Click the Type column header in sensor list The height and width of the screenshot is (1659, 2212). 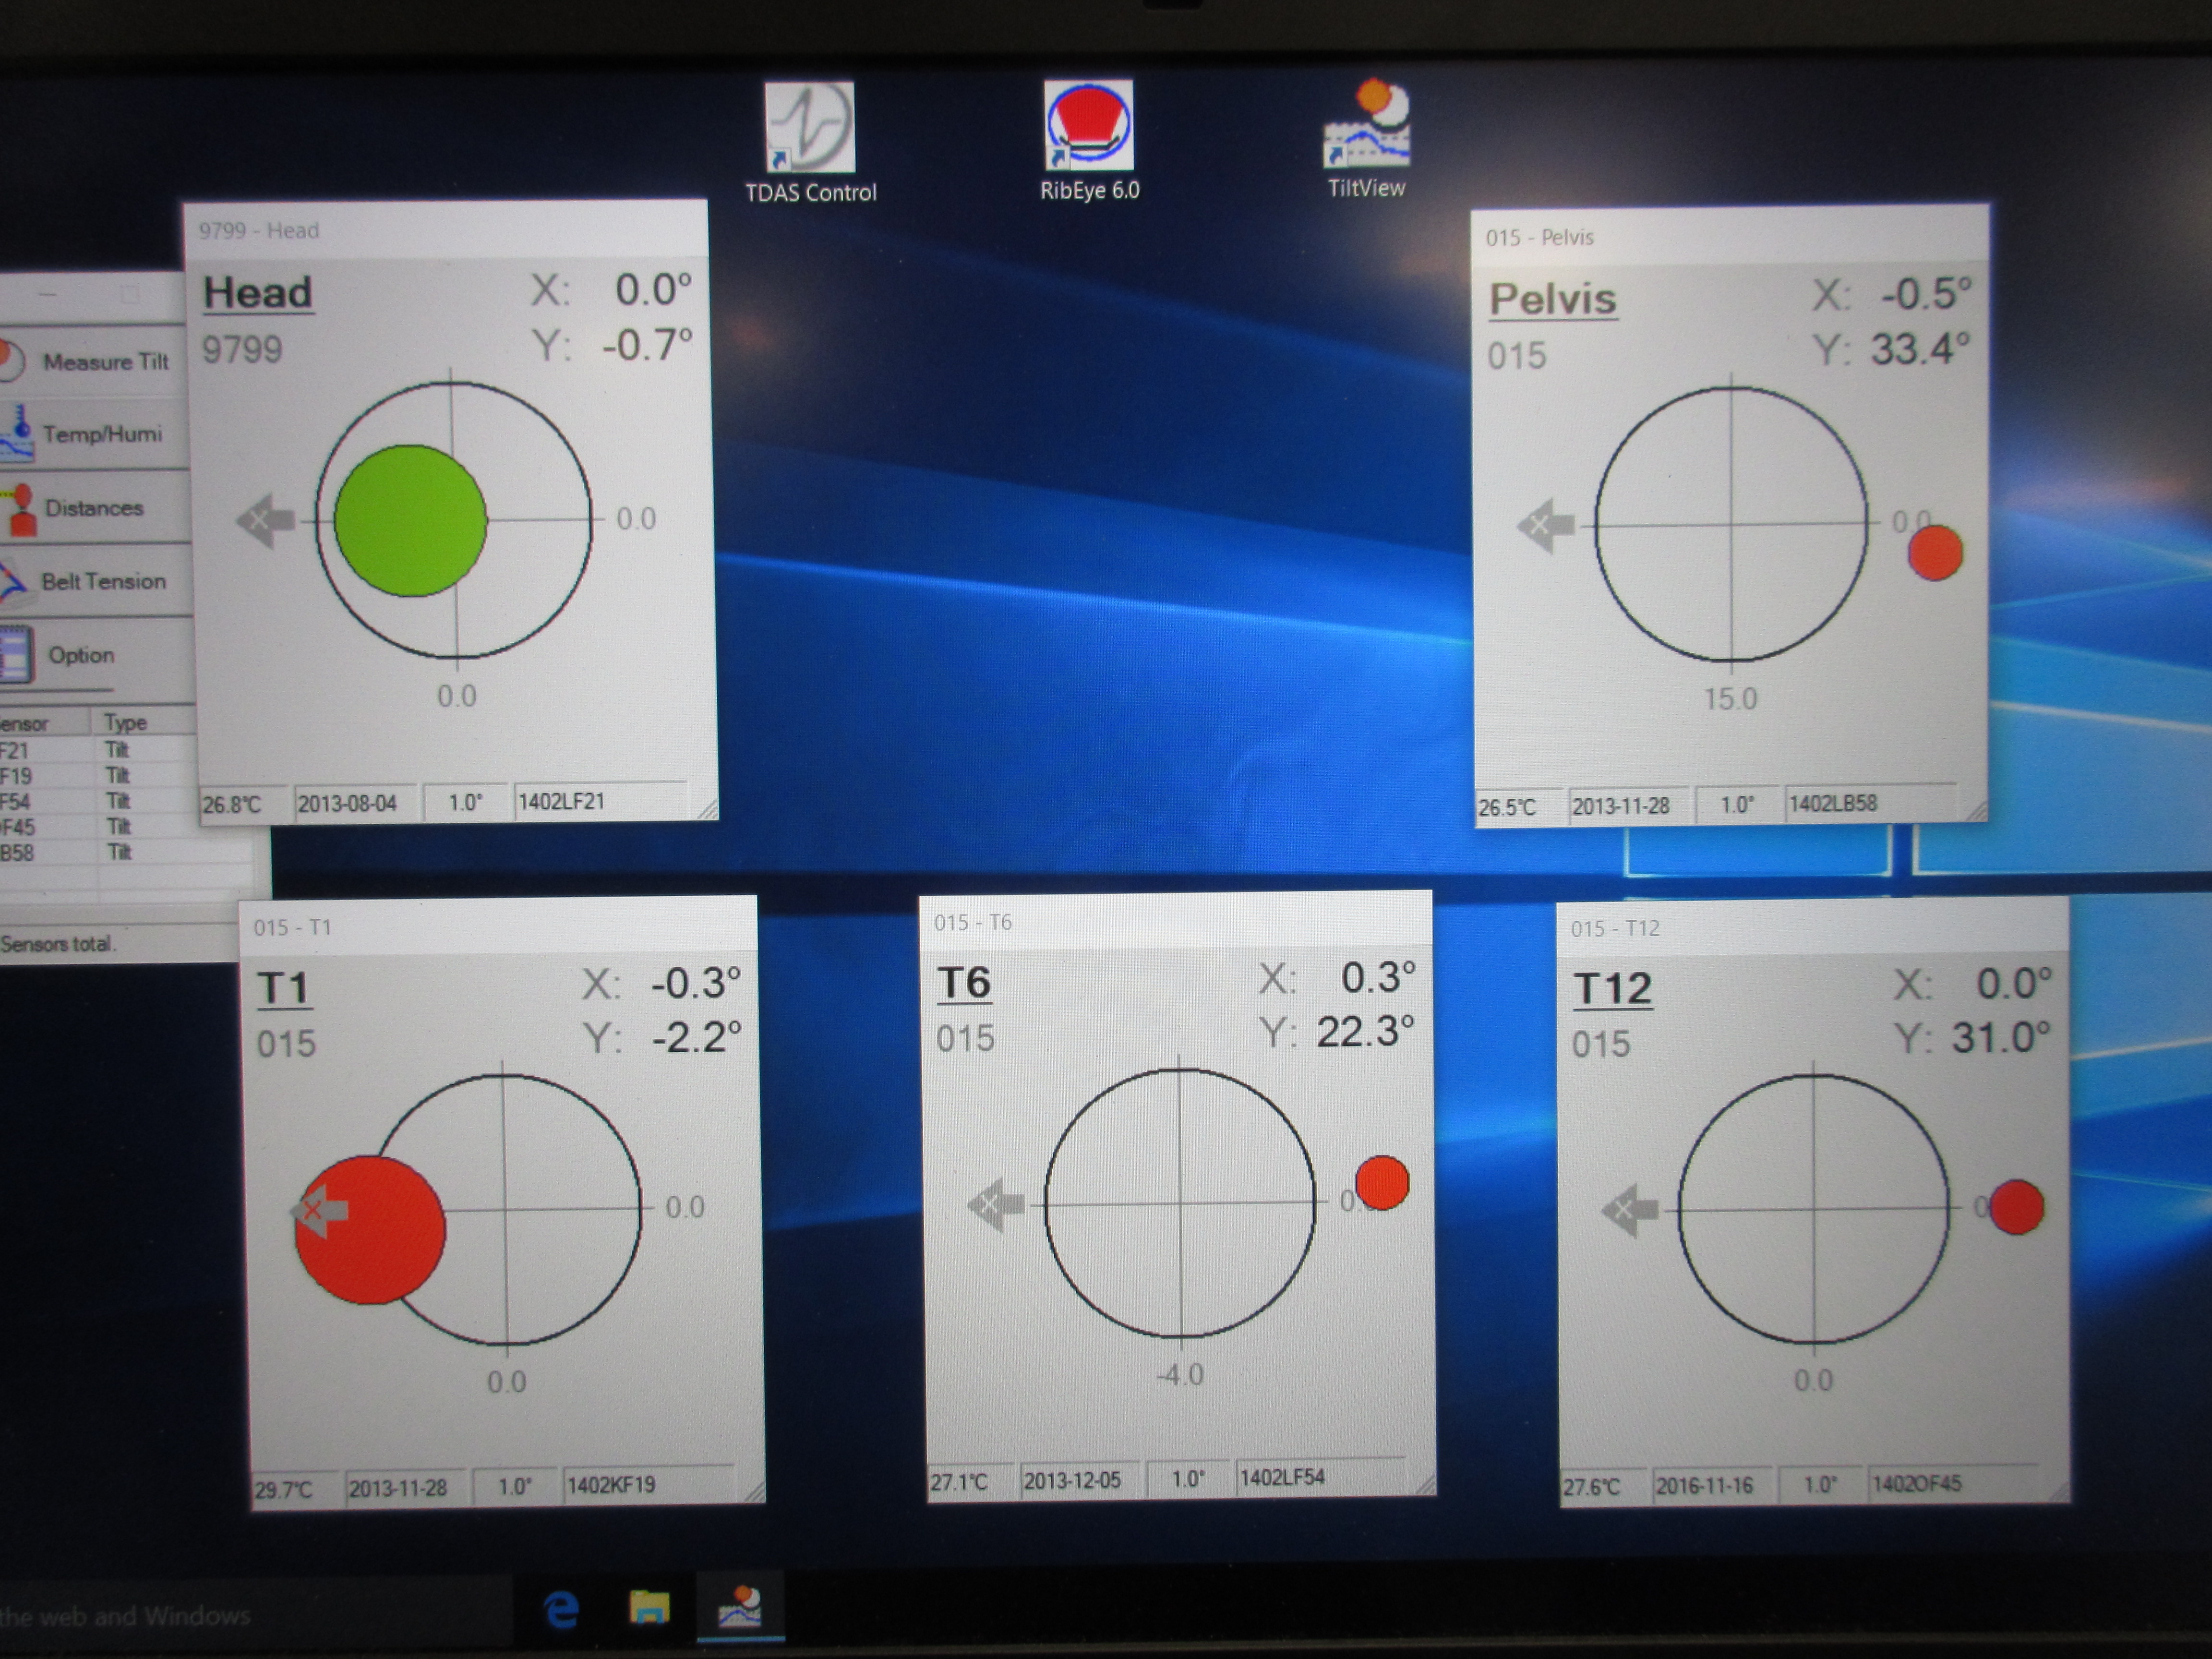click(x=142, y=722)
